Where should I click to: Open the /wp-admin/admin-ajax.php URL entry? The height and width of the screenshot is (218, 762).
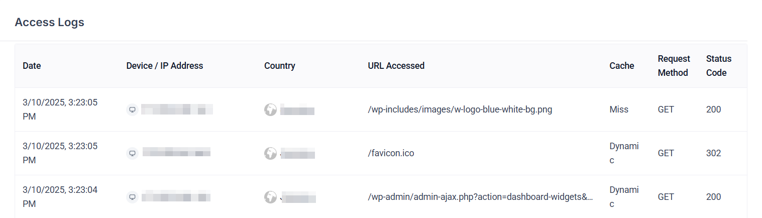click(480, 197)
